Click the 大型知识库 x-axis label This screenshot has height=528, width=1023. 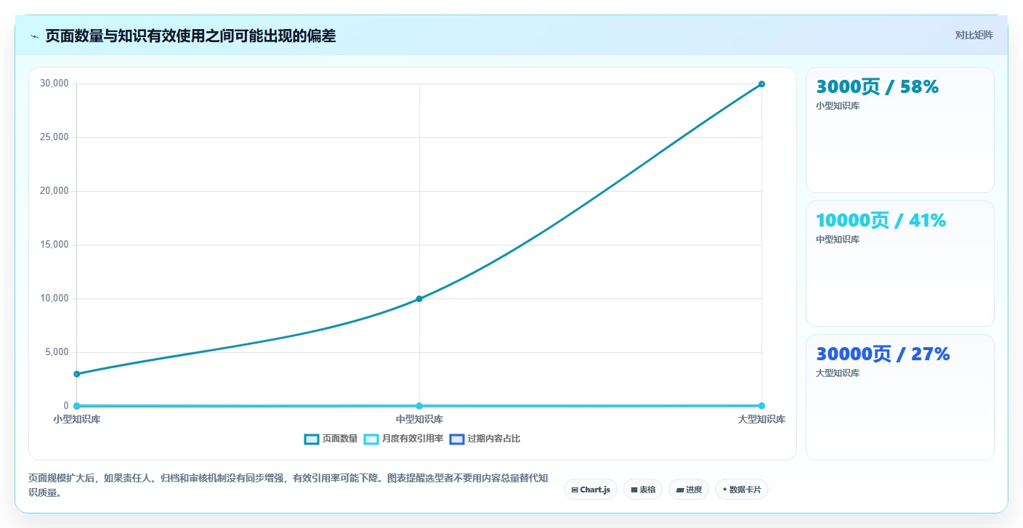[x=761, y=420]
